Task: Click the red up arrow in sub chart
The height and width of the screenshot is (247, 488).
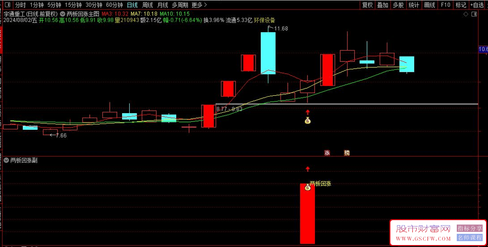Action: point(307,169)
